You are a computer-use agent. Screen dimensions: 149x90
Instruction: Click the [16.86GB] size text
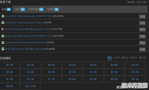point(50,49)
